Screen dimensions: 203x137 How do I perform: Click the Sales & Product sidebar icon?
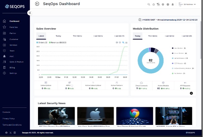4,62
